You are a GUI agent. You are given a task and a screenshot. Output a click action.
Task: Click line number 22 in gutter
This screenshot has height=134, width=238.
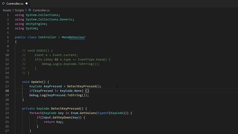coord(7,108)
